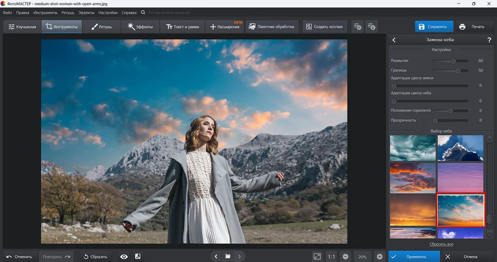Go back from Замена неба panel

[394, 40]
